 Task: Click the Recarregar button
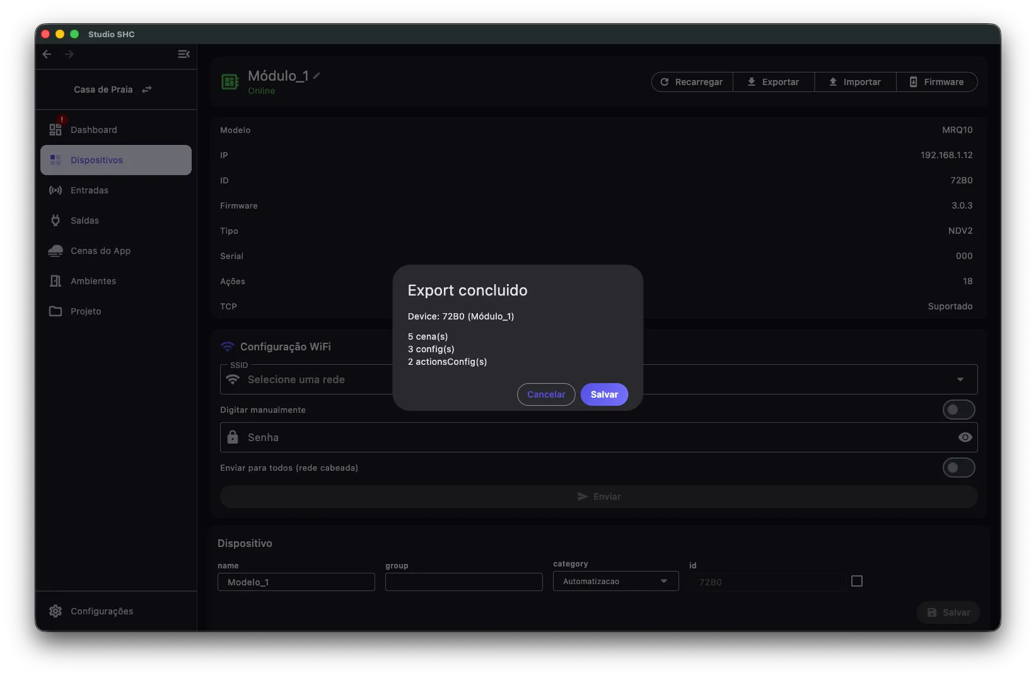pos(692,82)
